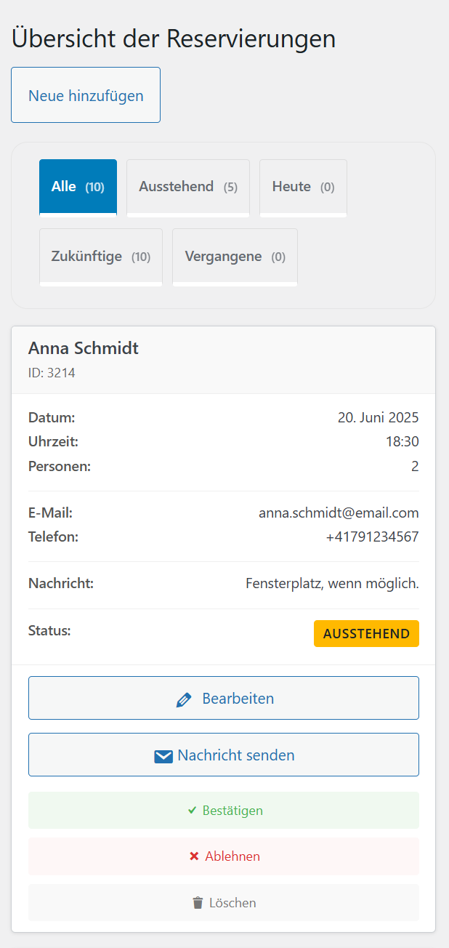Click the Uhrzeit label
This screenshot has height=948, width=449.
(x=53, y=441)
